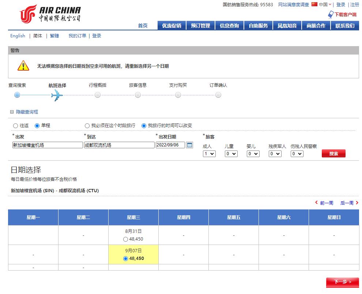Screen dimensions: 362x294
Task: Click the first progress step circle
Action: [17, 95]
